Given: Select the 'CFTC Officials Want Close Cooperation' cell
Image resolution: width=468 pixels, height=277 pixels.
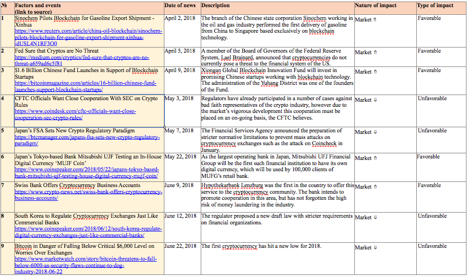Looking at the screenshot, I should coord(89,111).
